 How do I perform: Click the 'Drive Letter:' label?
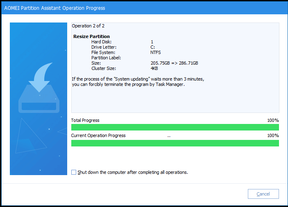[x=104, y=47]
